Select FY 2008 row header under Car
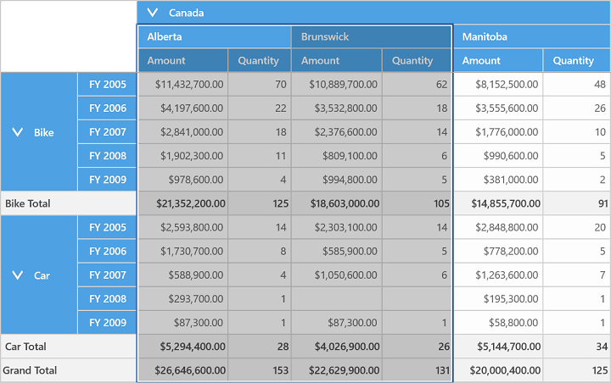This screenshot has height=383, width=611. 107,299
